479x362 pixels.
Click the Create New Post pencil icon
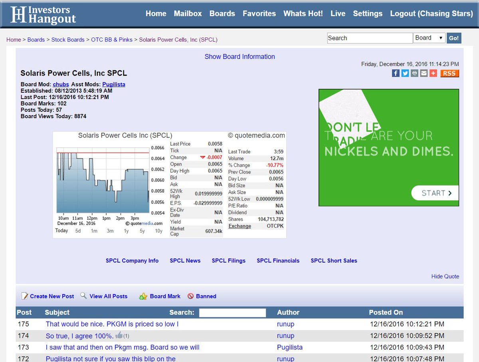tap(25, 296)
